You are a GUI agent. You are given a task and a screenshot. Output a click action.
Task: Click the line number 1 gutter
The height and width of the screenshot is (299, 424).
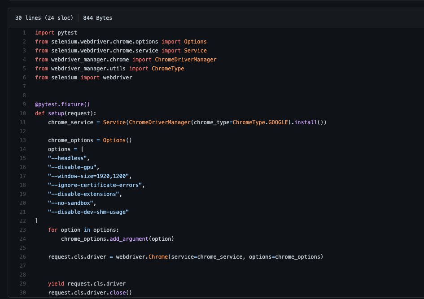[24, 32]
